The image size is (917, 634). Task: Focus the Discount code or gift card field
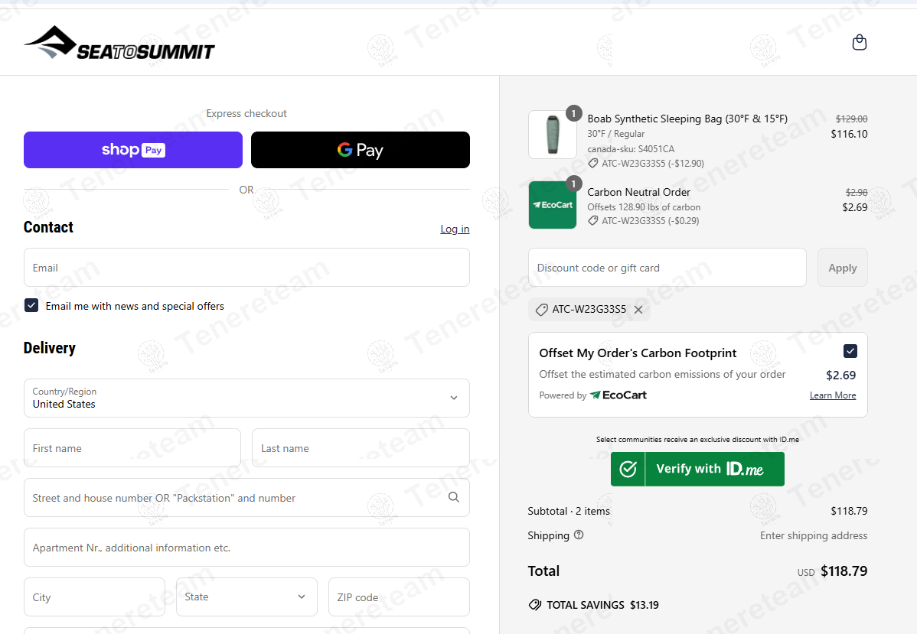(667, 268)
